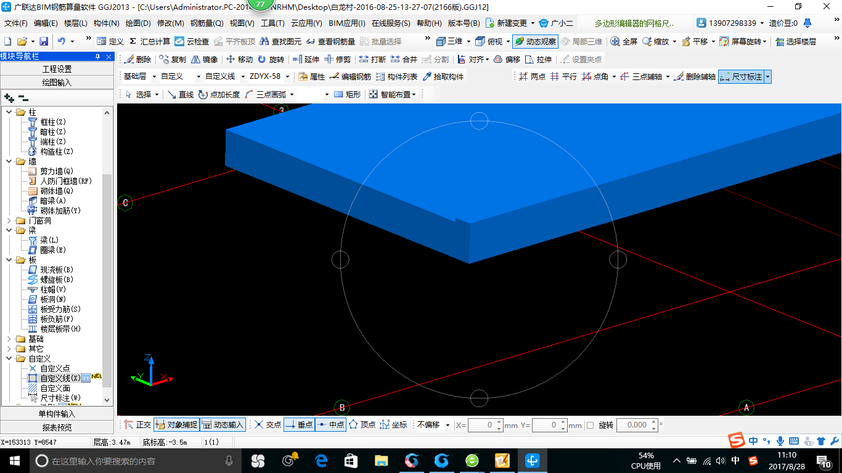
Task: Toggle 垂点 perpendicular snap
Action: pyautogui.click(x=299, y=424)
